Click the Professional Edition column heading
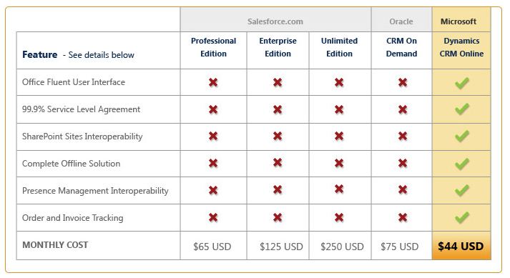 pos(213,47)
